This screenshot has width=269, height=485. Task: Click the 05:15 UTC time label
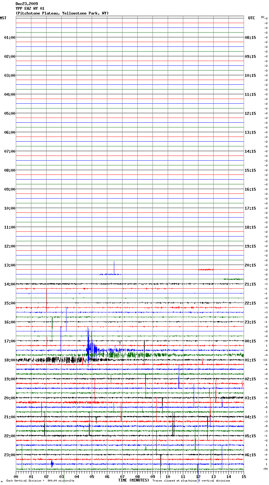click(250, 436)
